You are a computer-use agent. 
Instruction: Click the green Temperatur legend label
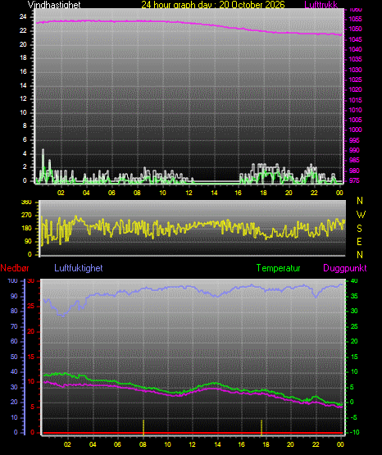click(278, 268)
